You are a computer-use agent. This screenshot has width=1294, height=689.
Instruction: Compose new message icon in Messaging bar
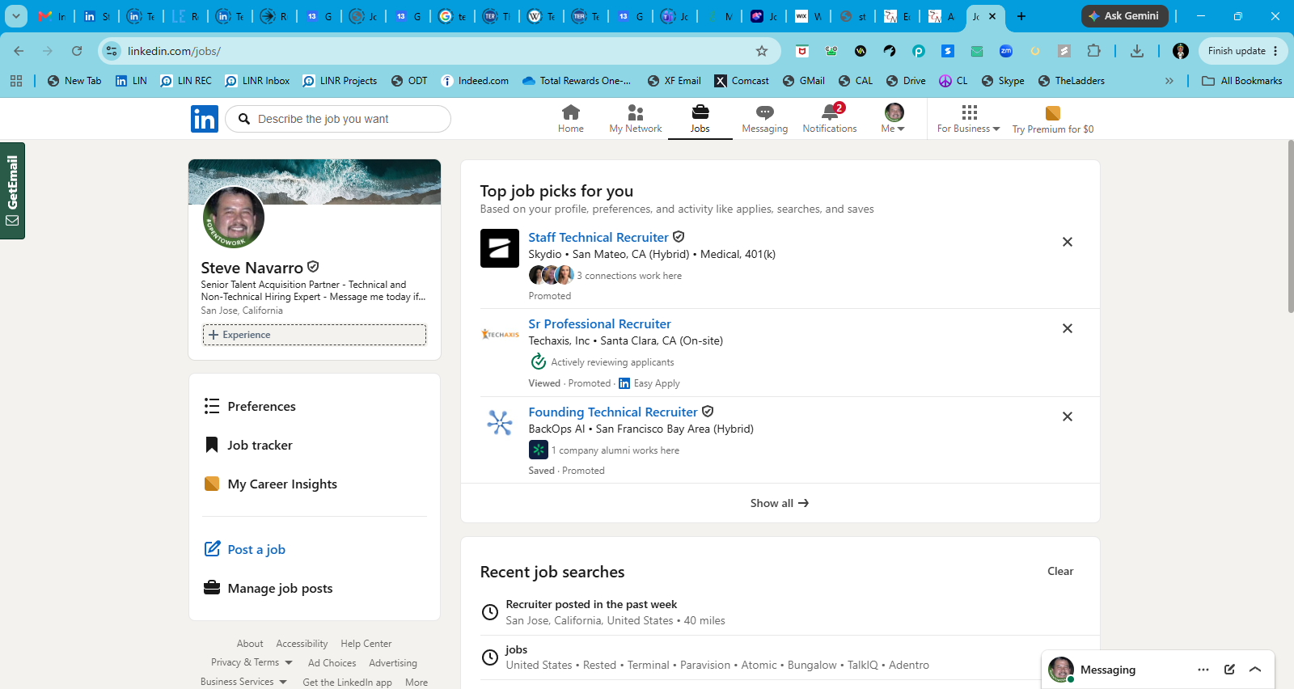point(1229,670)
